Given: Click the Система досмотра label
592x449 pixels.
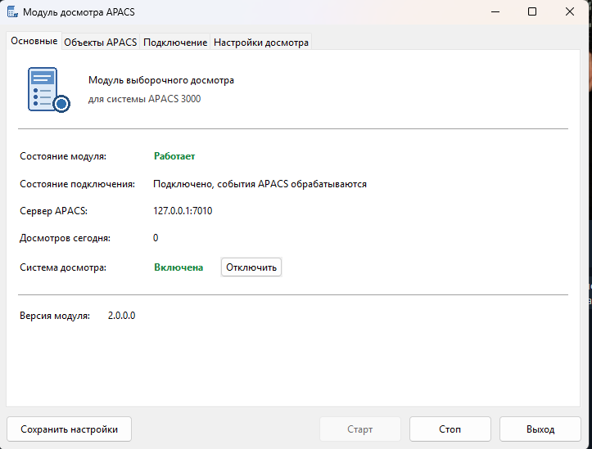Looking at the screenshot, I should click(63, 267).
